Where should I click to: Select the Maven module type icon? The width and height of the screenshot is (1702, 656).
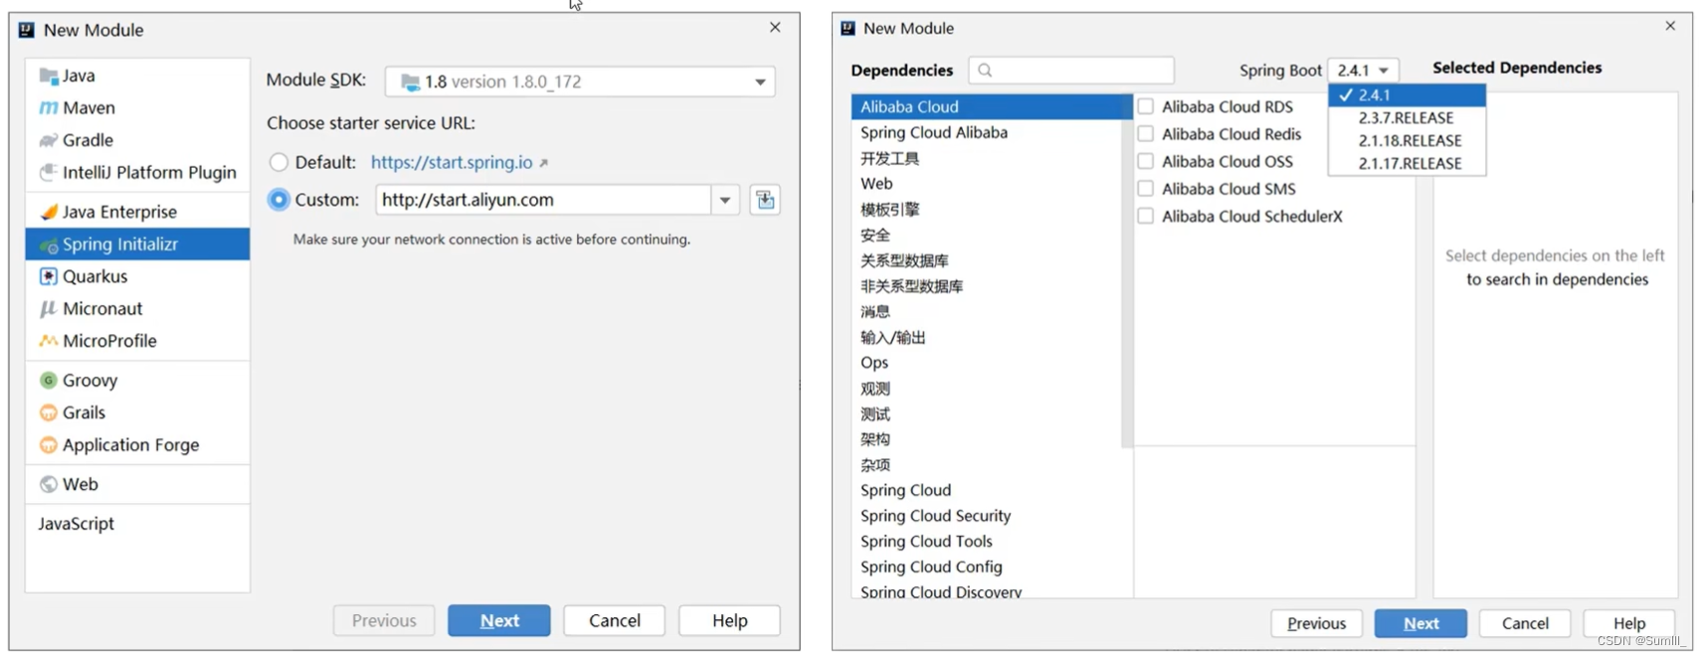coord(48,108)
